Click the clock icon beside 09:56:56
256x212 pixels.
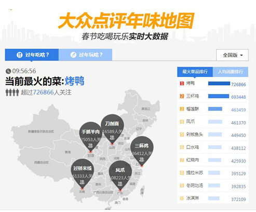point(8,71)
